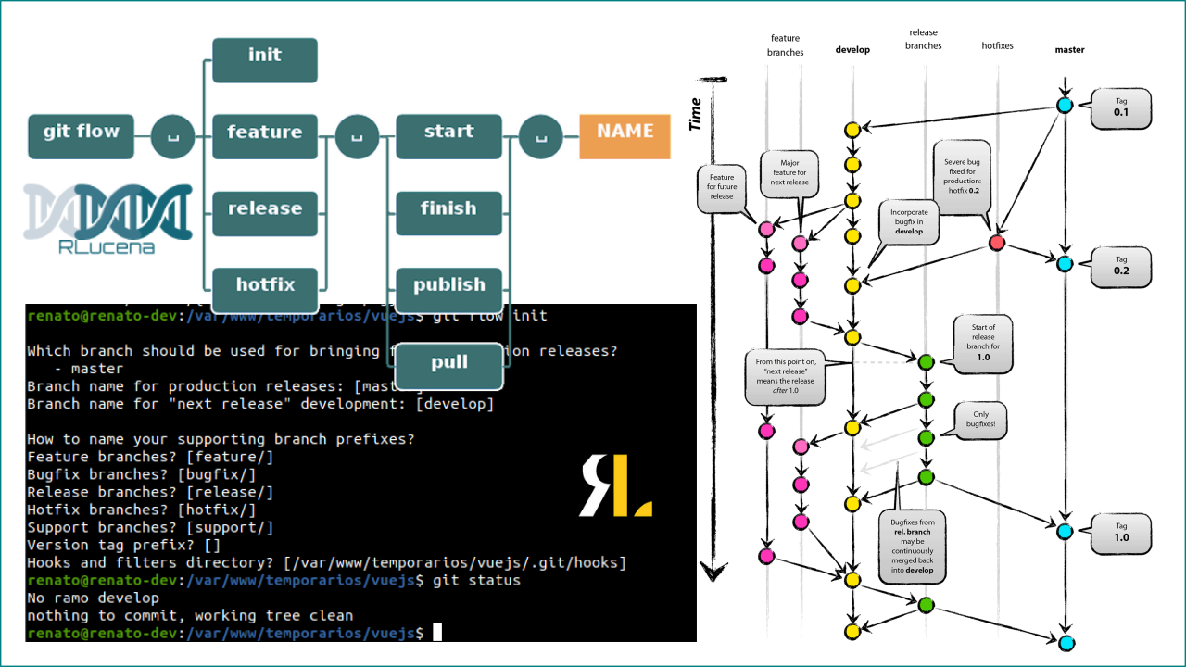The image size is (1186, 667).
Task: Click the "pull" action box
Action: 448,367
